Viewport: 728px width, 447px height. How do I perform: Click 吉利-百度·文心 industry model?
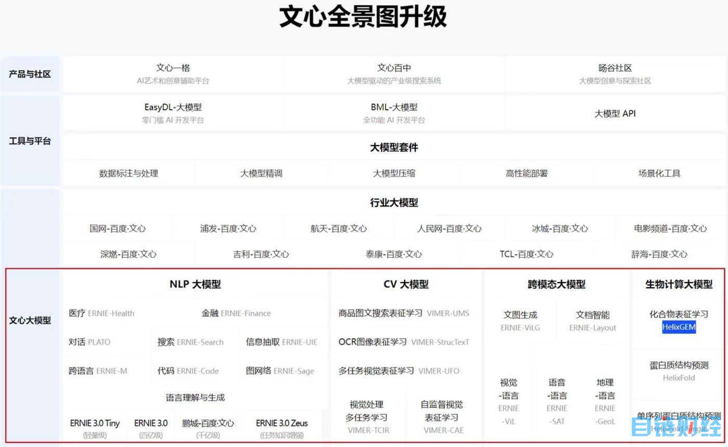pos(261,254)
